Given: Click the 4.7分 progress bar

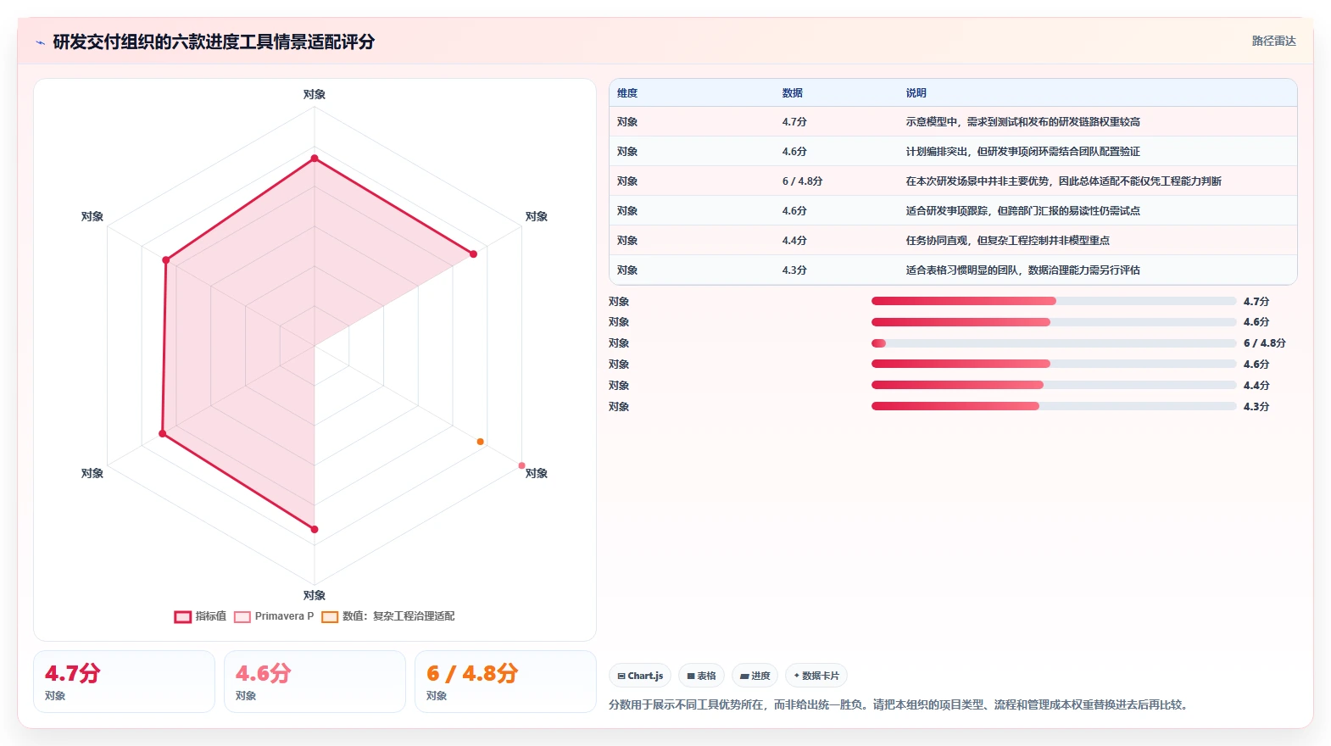Looking at the screenshot, I should pyautogui.click(x=1054, y=301).
